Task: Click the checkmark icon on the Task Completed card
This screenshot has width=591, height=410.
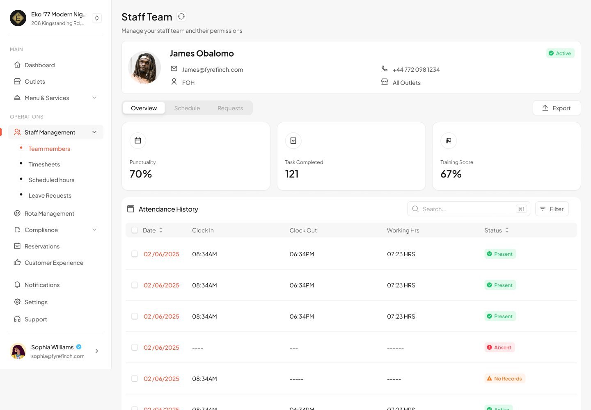Action: click(x=293, y=141)
